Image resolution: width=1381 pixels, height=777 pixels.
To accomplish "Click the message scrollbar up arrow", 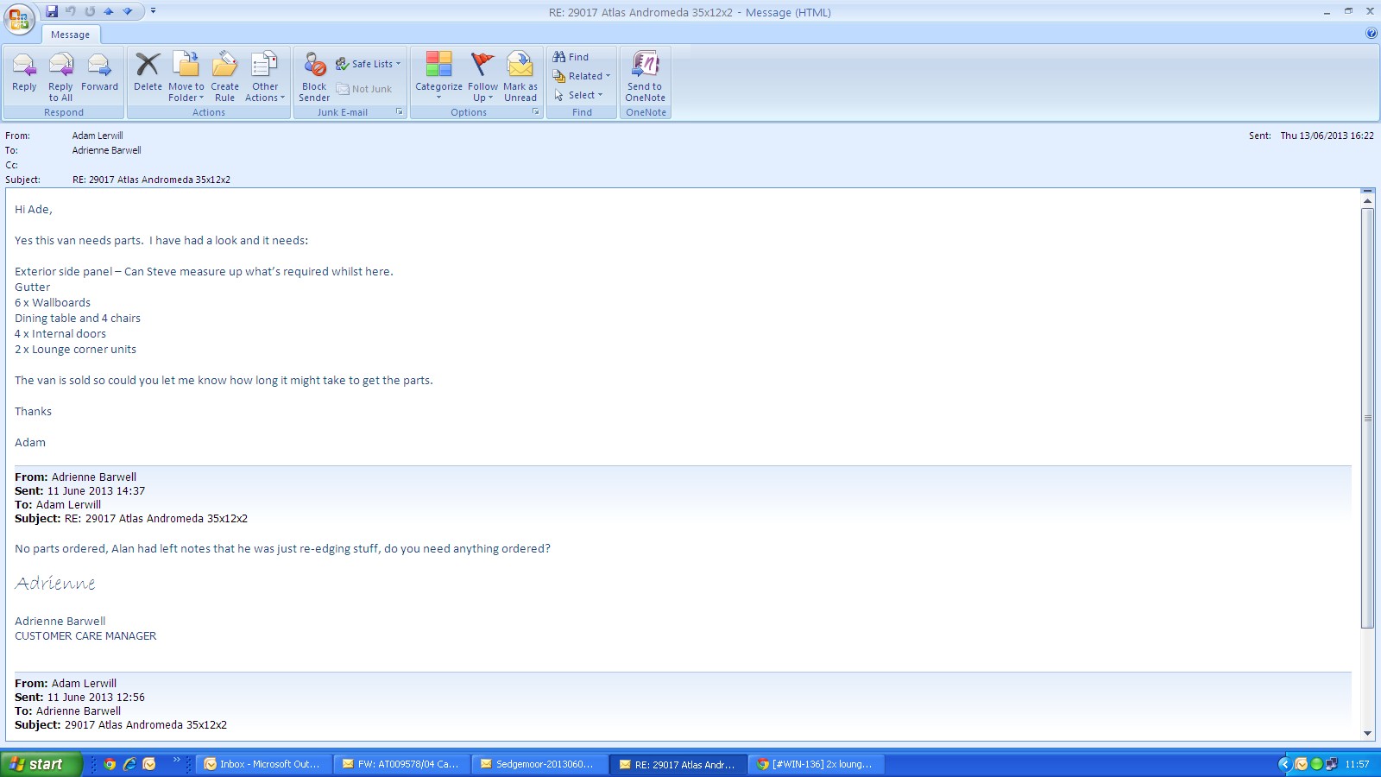I will 1367,200.
